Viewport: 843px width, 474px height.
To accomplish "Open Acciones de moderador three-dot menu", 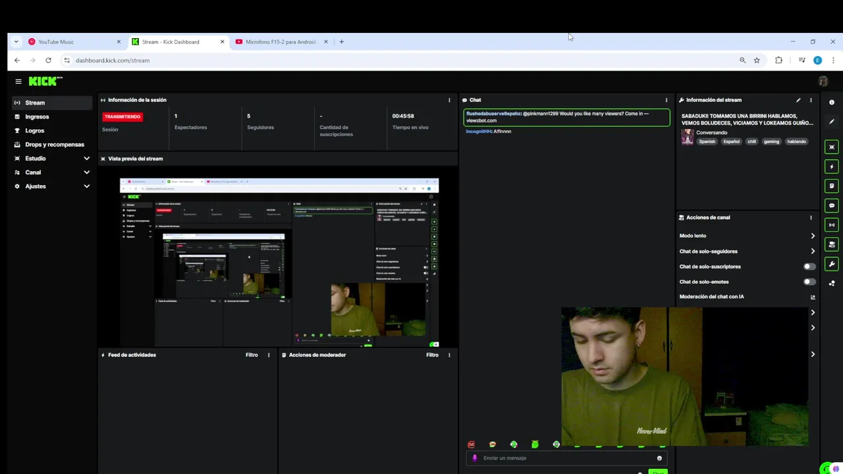I will [x=449, y=355].
